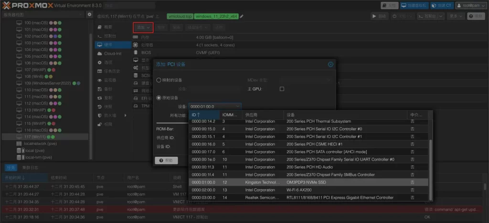Click the vmcloud.top tag
This screenshot has width=489, height=223.
pos(180,17)
